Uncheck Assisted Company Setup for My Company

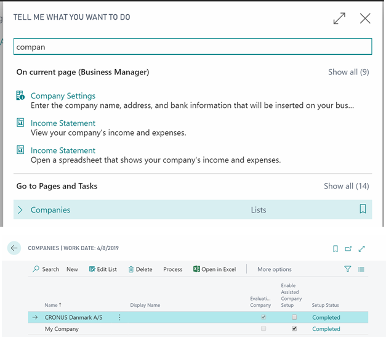[294, 329]
